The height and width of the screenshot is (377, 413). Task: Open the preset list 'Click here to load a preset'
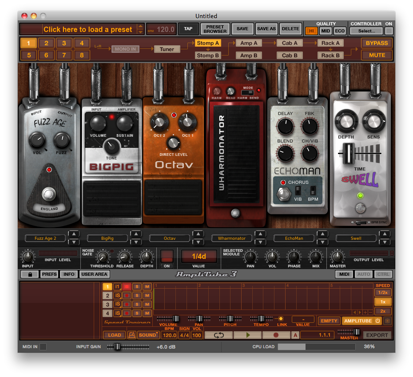click(x=88, y=29)
